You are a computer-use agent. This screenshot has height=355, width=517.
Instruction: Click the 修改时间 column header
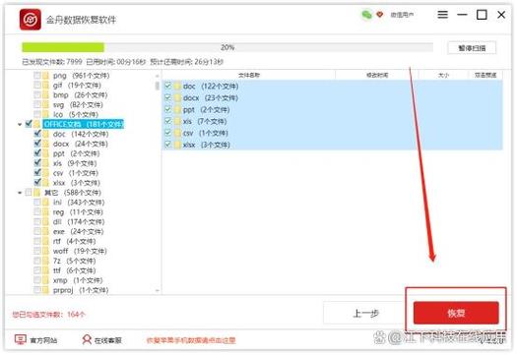click(377, 75)
